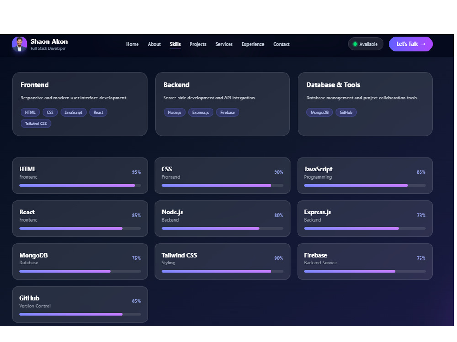This screenshot has height=342, width=457.
Task: Click the Available status badge
Action: (x=366, y=44)
